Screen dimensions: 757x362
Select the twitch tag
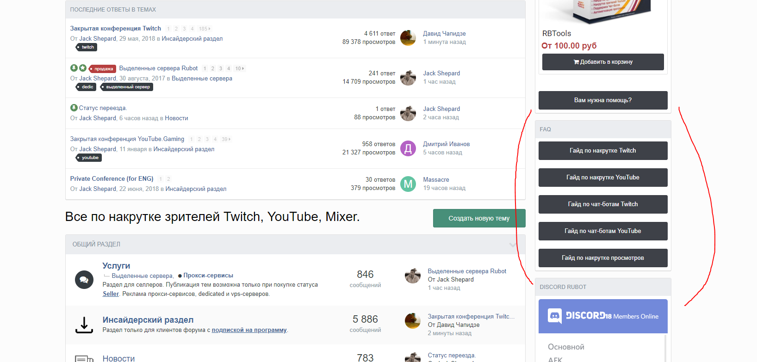pos(87,47)
